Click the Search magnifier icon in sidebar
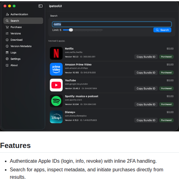Viewport: 179px width, 179px height. pos(7,21)
